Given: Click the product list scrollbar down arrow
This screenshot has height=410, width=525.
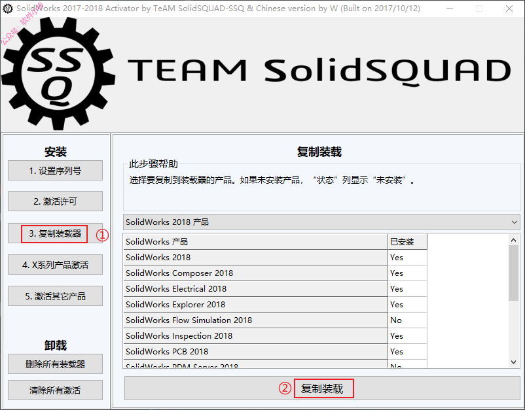Looking at the screenshot, I should tap(514, 362).
